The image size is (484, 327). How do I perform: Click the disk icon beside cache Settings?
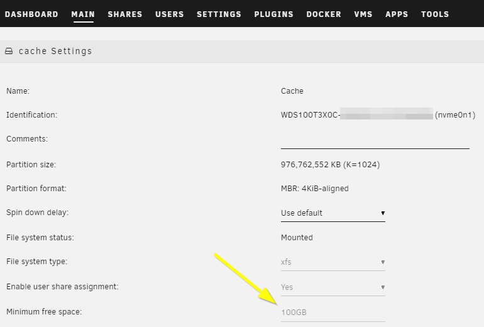click(9, 51)
